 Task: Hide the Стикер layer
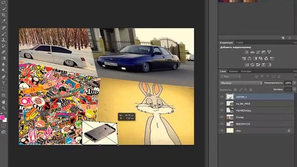222,117
